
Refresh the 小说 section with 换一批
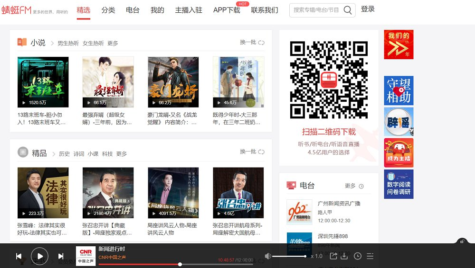coord(252,43)
